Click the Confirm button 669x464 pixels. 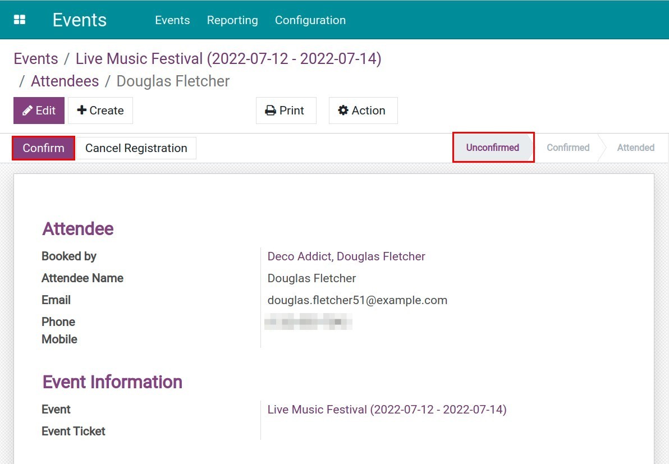click(x=42, y=148)
